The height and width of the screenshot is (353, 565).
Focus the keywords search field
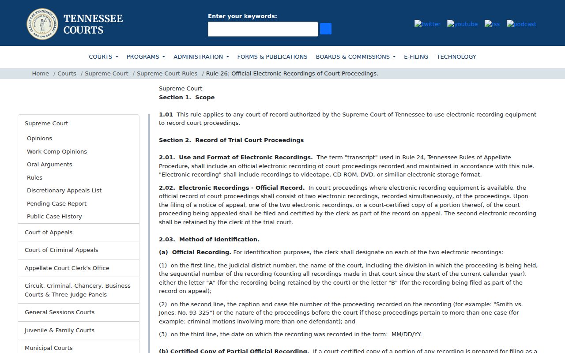(x=263, y=29)
